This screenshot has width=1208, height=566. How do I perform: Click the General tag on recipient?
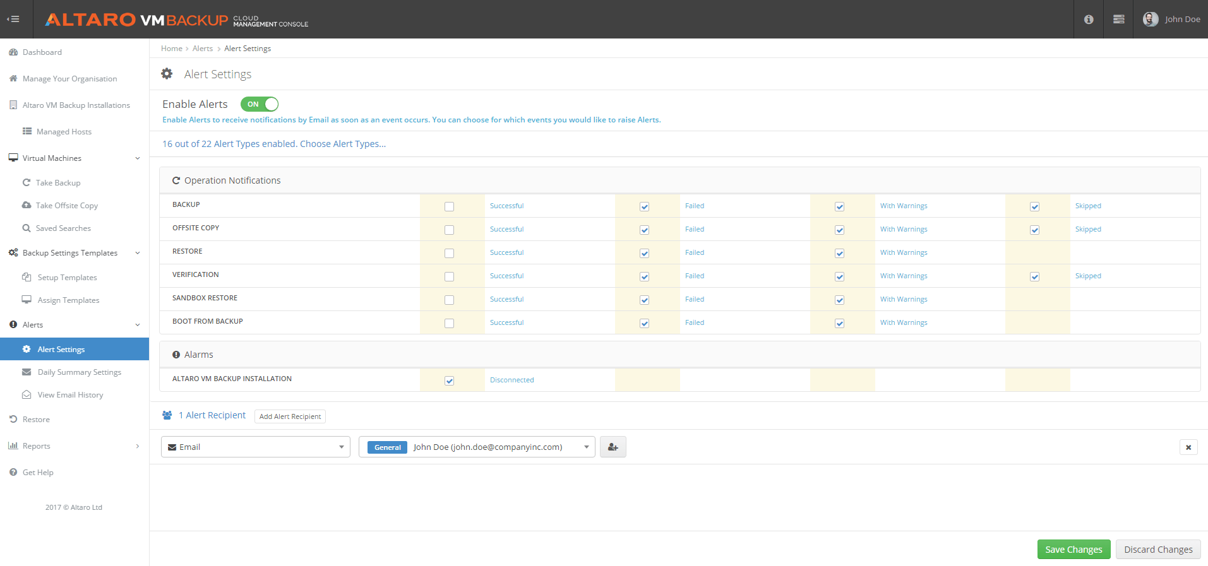pyautogui.click(x=387, y=447)
